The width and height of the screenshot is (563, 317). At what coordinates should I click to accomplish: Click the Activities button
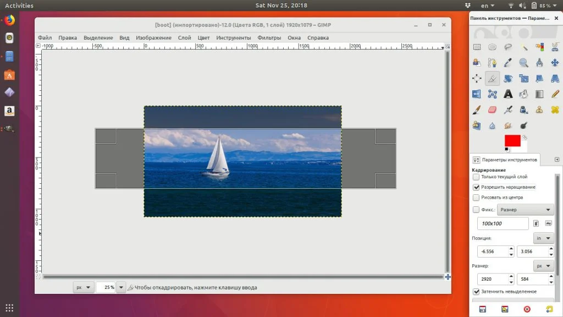pos(19,6)
